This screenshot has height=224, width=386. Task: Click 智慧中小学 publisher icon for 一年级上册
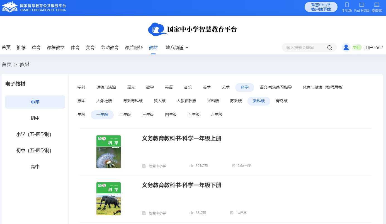[x=144, y=166]
